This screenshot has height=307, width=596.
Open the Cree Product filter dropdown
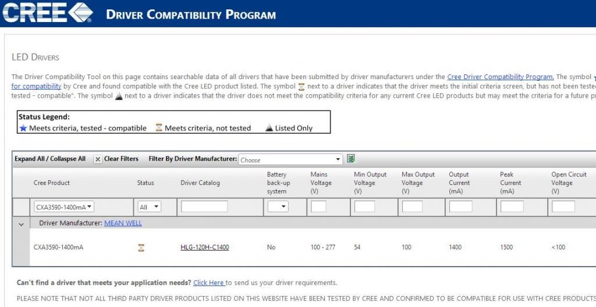click(x=64, y=207)
